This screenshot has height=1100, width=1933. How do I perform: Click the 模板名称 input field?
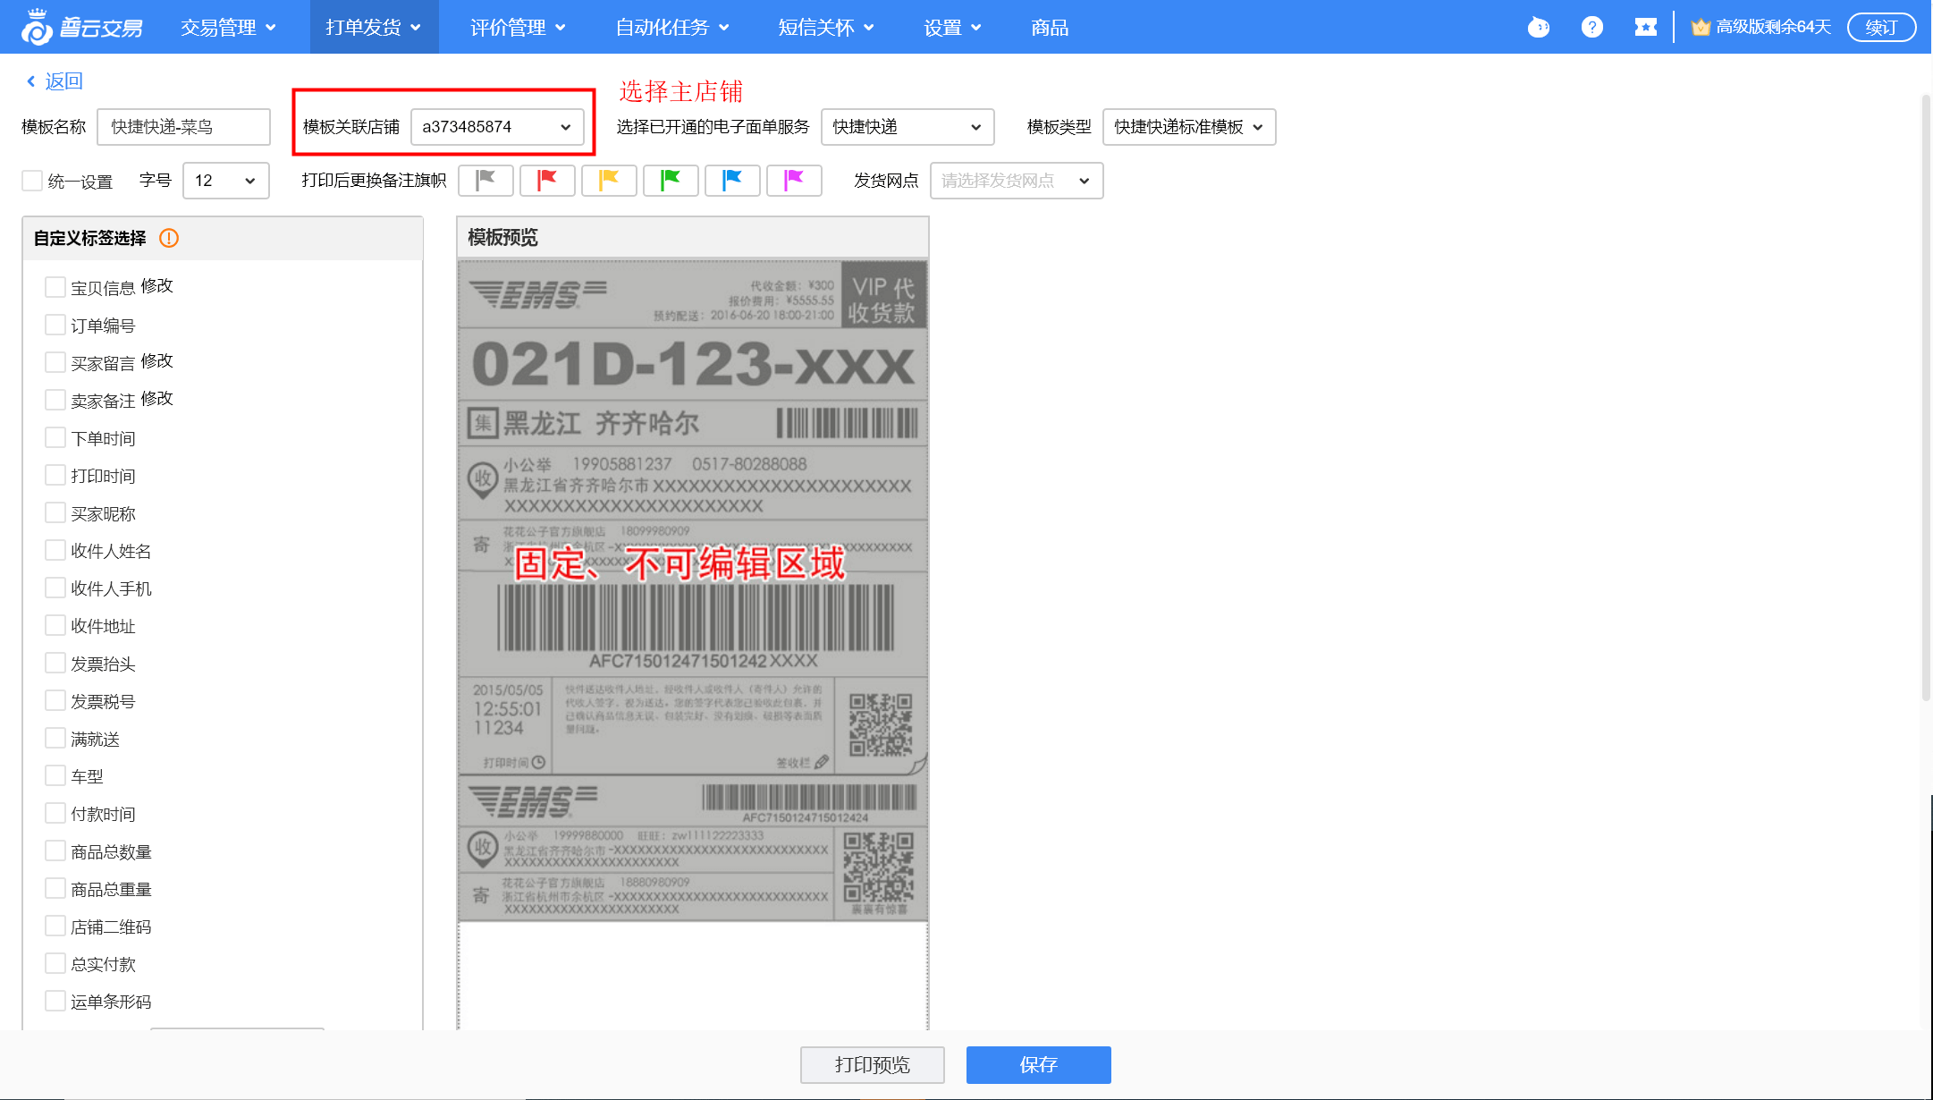coord(183,127)
